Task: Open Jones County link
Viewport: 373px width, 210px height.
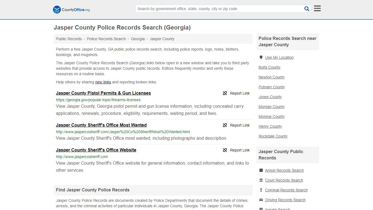Action: coord(270,97)
